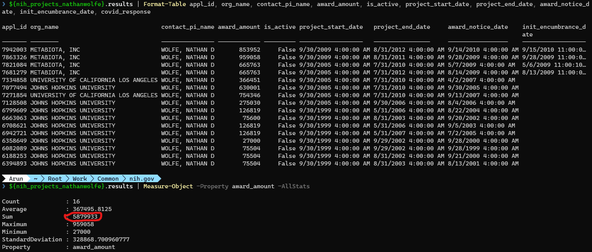592x252 pixels.
Task: Click the StandardDeviation value
Action: coord(101,239)
